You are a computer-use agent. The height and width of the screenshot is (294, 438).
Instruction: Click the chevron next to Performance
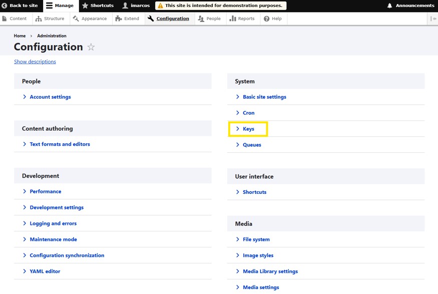coord(25,191)
